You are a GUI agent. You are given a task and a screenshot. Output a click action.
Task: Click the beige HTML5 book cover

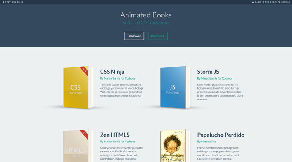(x=76, y=146)
